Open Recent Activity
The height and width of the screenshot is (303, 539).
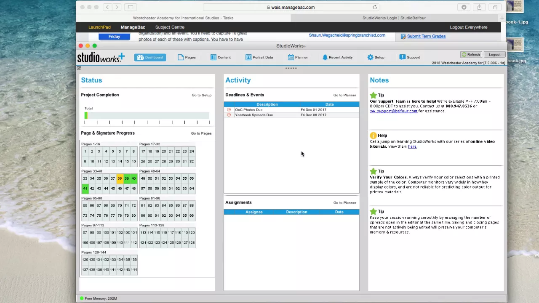(337, 57)
